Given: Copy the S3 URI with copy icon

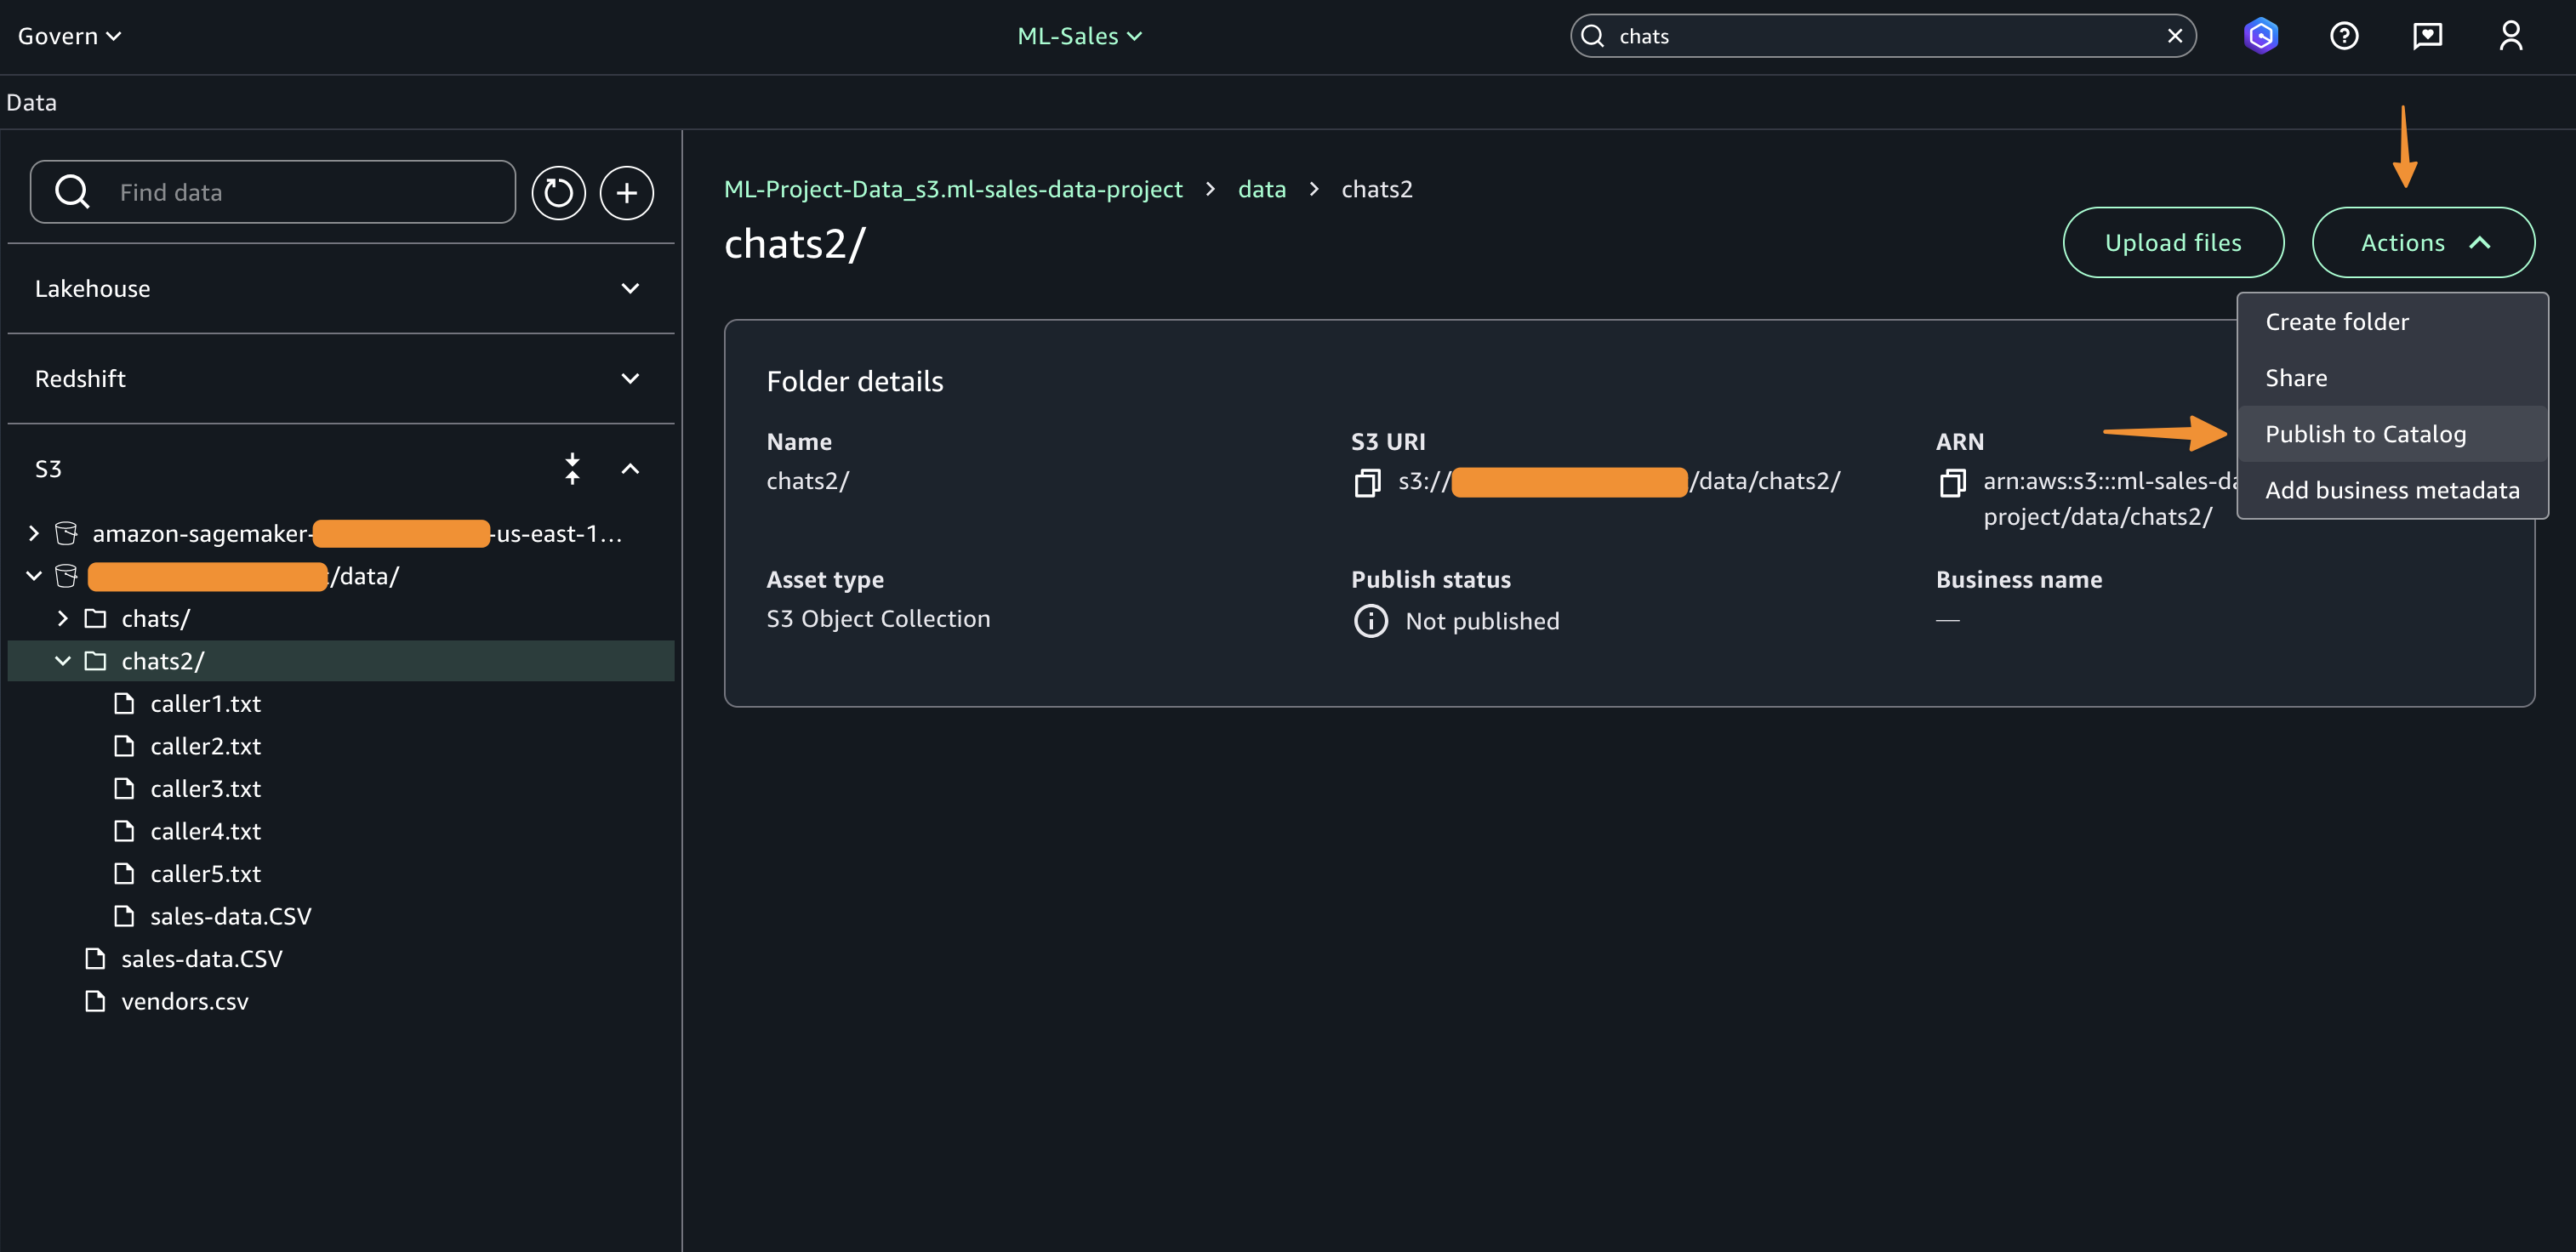Looking at the screenshot, I should pos(1367,483).
